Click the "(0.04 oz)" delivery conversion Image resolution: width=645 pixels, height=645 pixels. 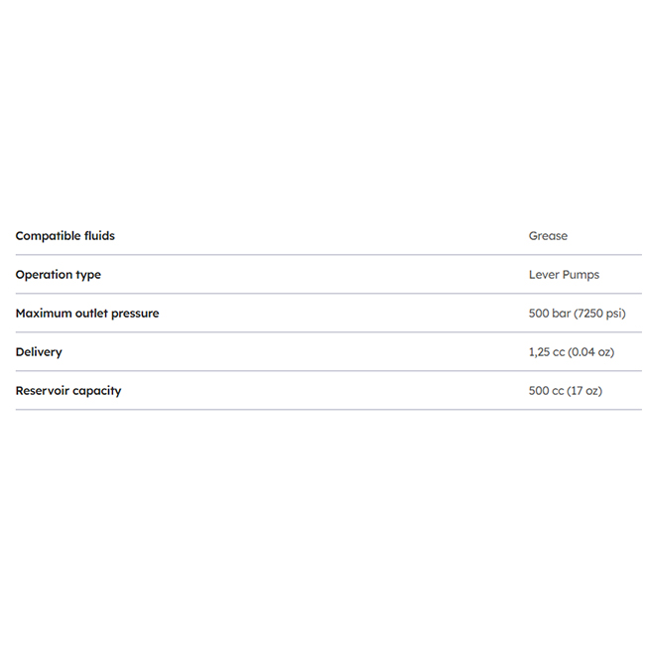[x=593, y=352]
